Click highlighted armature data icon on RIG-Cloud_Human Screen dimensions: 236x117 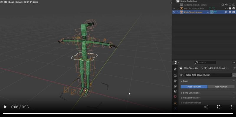[212, 12]
